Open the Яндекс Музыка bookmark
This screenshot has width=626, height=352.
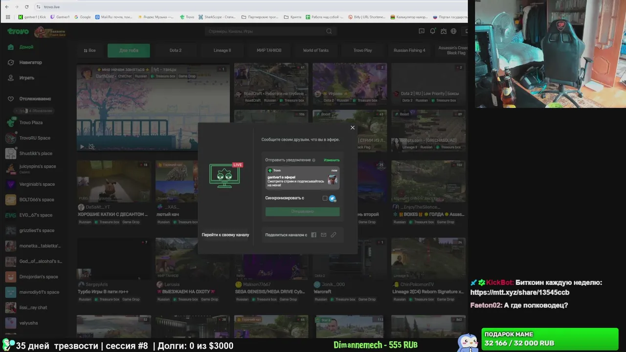[156, 17]
